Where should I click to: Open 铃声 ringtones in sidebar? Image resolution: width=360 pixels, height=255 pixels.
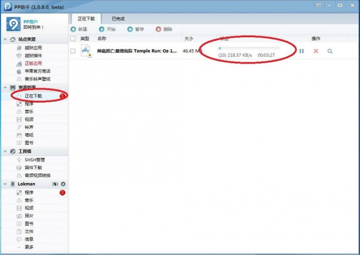tap(29, 127)
